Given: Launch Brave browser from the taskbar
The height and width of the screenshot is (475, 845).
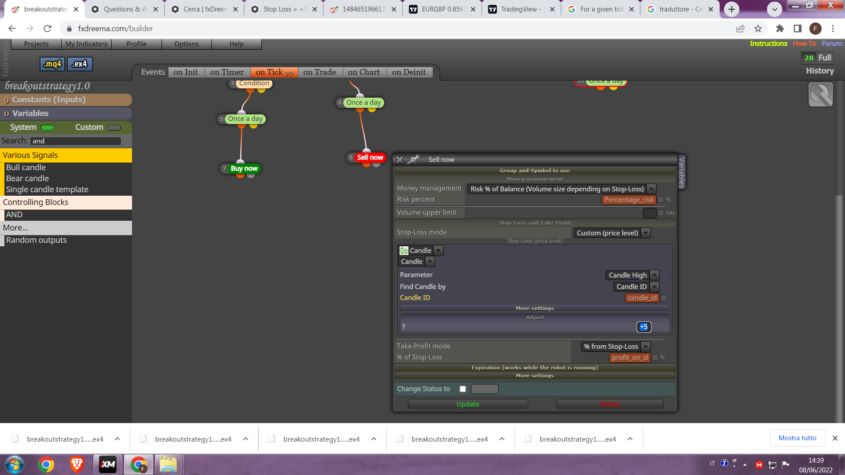Looking at the screenshot, I should (x=77, y=464).
